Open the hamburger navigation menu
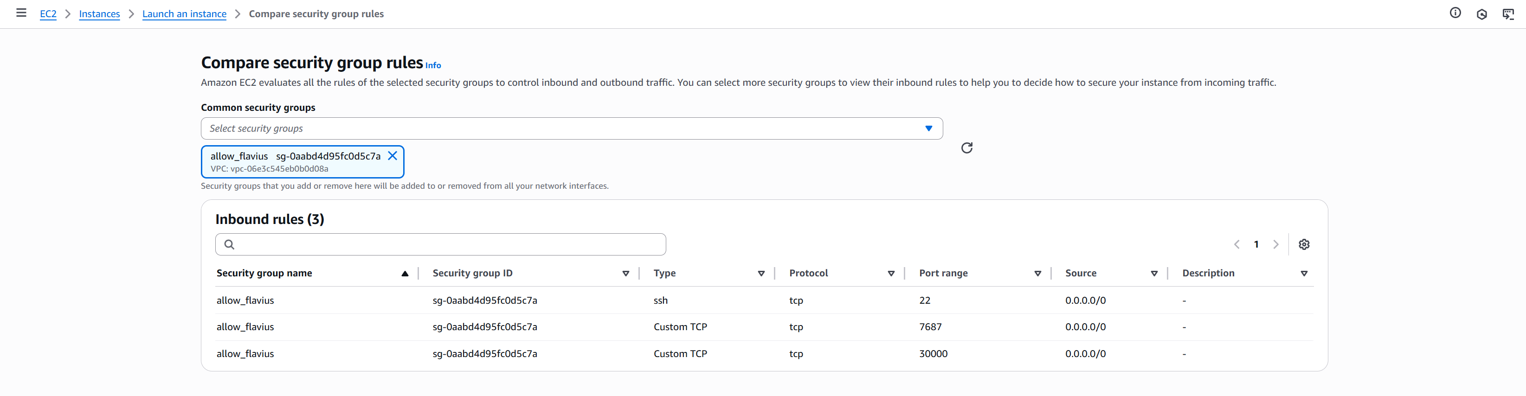This screenshot has height=396, width=1526. pos(21,13)
